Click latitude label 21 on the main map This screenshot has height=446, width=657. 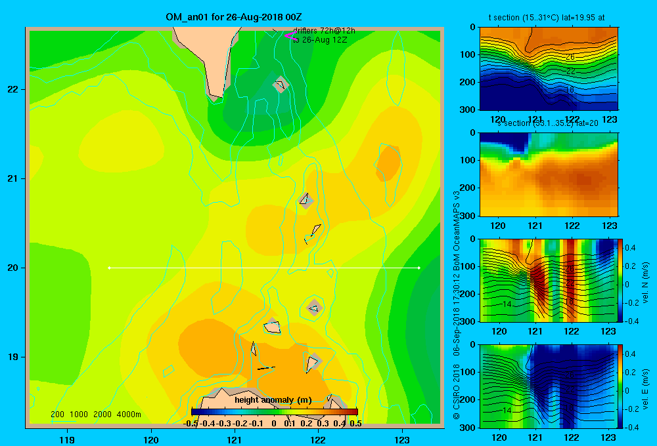[12, 178]
